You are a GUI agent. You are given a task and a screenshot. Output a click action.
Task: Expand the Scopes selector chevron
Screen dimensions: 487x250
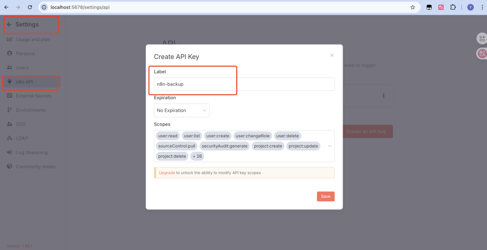tap(330, 146)
